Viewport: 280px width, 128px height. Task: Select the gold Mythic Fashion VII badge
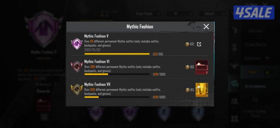pos(77,90)
